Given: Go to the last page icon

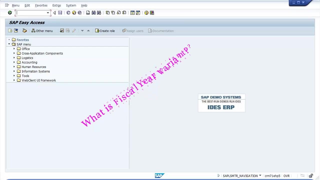Looking at the screenshot, I should click(124, 13).
